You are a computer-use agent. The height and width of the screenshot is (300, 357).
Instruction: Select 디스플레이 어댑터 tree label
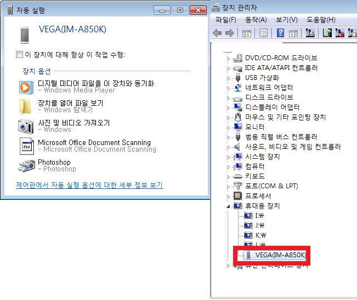pos(272,107)
